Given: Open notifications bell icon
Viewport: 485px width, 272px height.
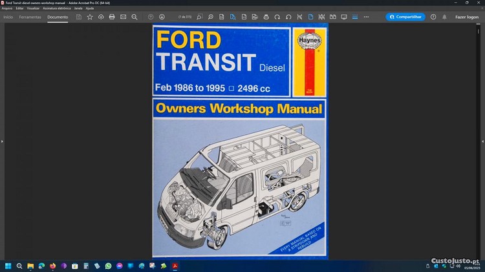Looking at the screenshot, I should click(444, 17).
